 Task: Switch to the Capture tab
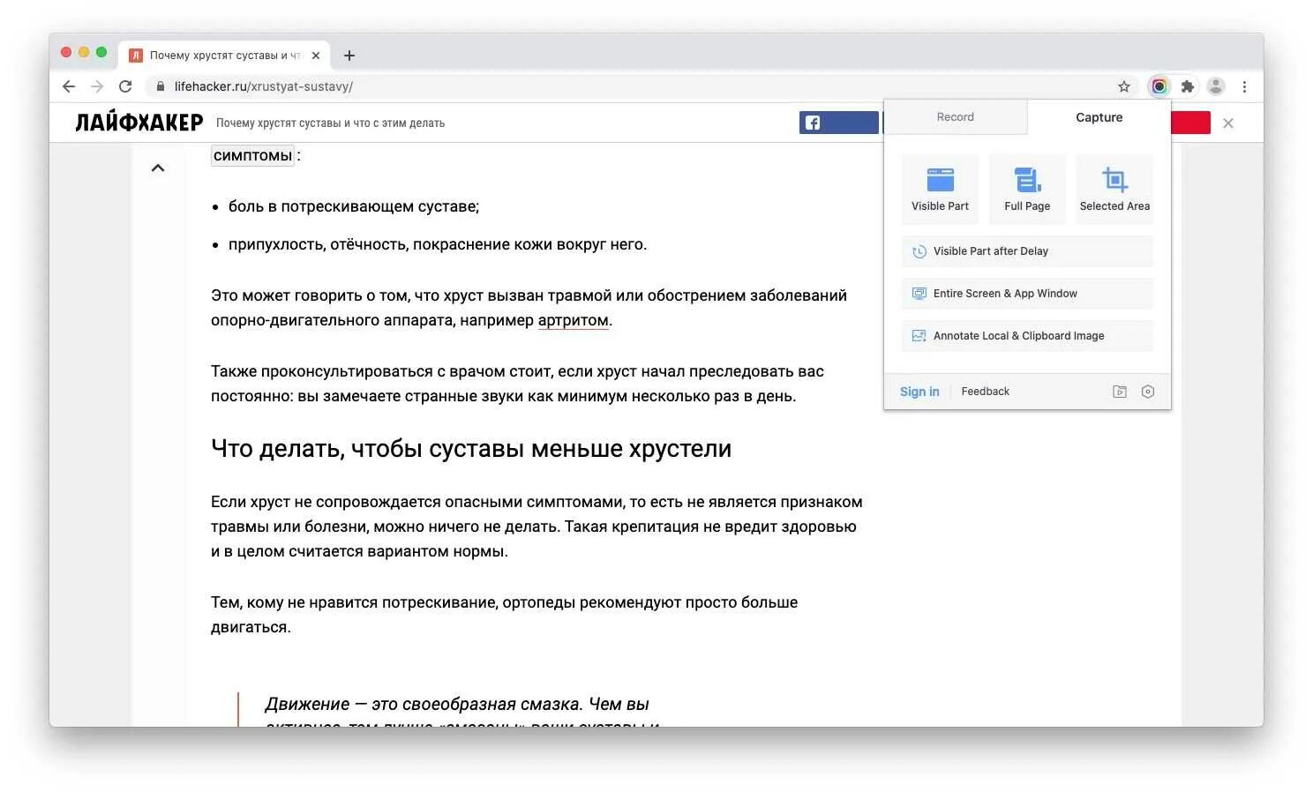[1099, 117]
